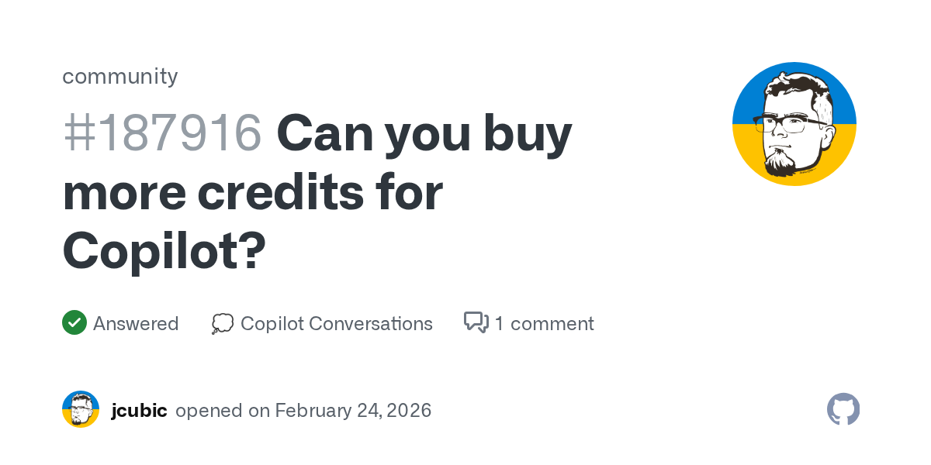Click the Copilot Conversations thought bubble icon
Image resolution: width=931 pixels, height=465 pixels.
pyautogui.click(x=222, y=323)
